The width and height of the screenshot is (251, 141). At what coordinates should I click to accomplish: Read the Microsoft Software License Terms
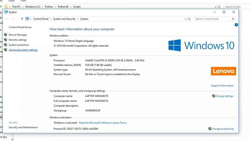click(x=103, y=123)
